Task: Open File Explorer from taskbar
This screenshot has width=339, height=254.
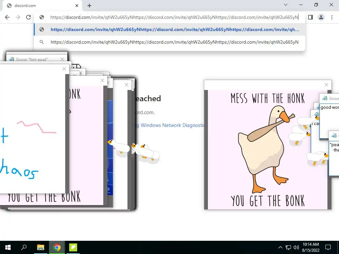Action: coord(40,247)
